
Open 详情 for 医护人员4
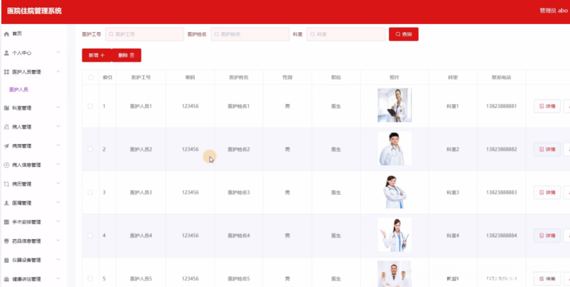pos(547,236)
